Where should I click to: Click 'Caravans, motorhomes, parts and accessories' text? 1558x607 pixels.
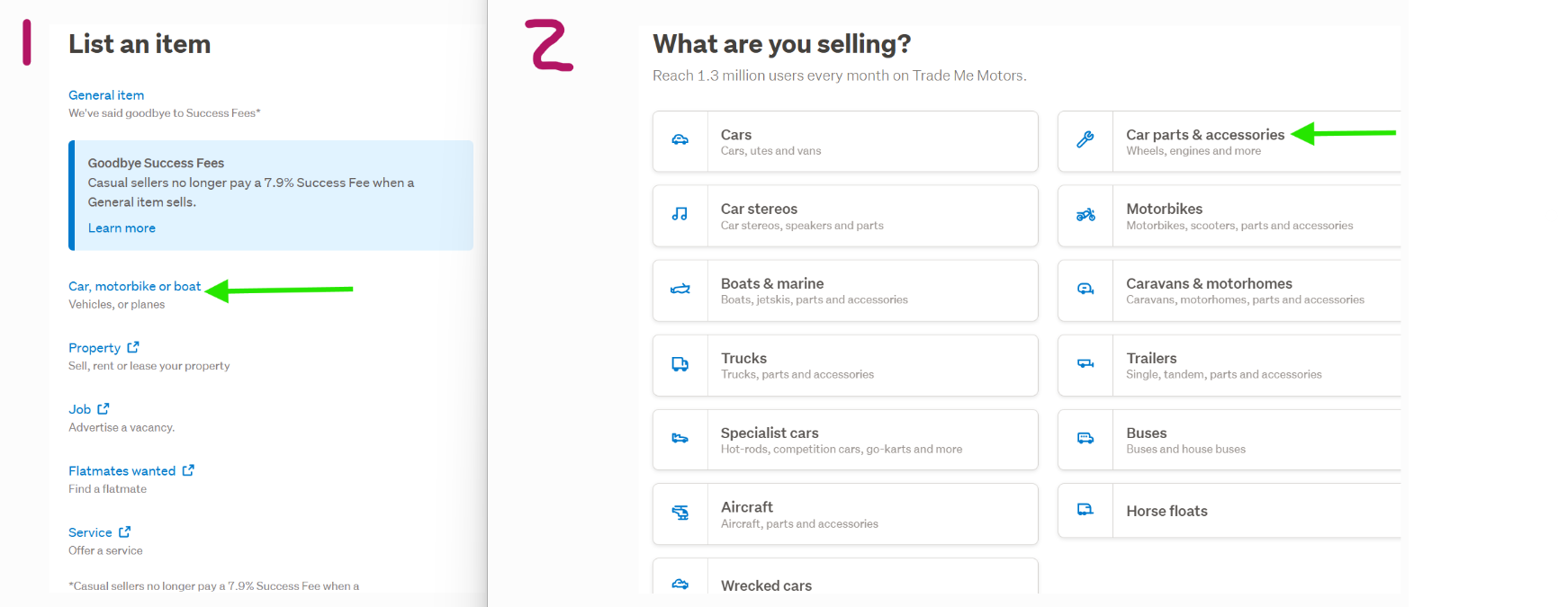[x=1245, y=300]
